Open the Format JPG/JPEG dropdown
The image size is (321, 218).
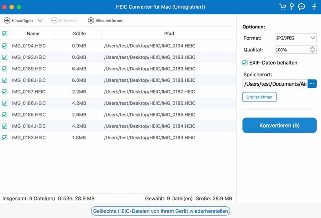click(295, 38)
